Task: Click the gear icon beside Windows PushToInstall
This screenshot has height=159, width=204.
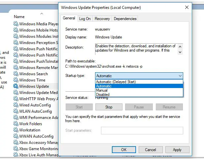Action: point(16,61)
